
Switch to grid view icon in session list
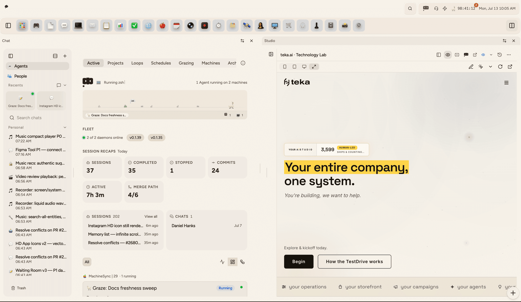pos(233,262)
